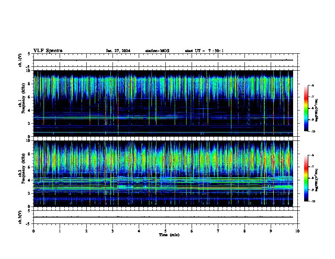The width and height of the screenshot is (335, 259).
Task: Click the "station=MOS" label
Action: click(157, 51)
